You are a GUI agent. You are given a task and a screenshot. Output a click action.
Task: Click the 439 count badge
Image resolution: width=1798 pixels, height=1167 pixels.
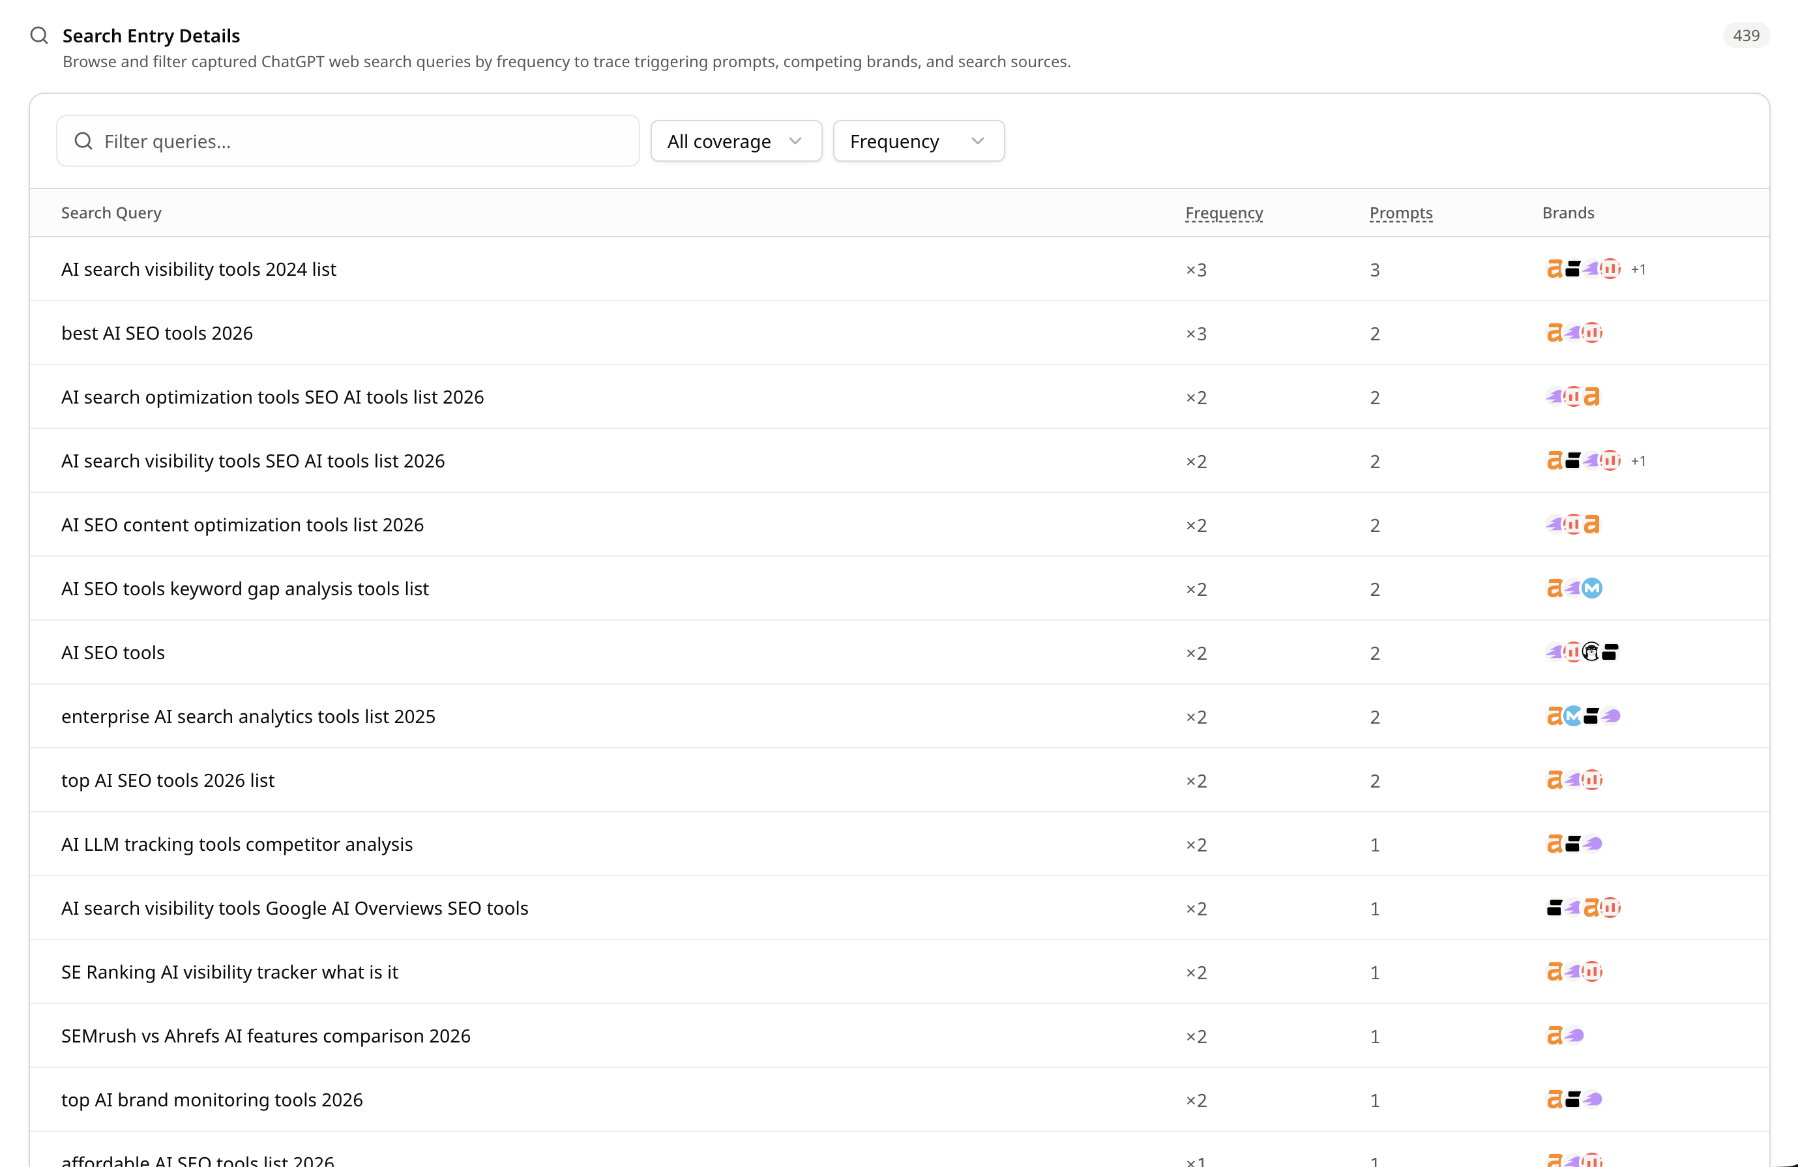[x=1746, y=35]
